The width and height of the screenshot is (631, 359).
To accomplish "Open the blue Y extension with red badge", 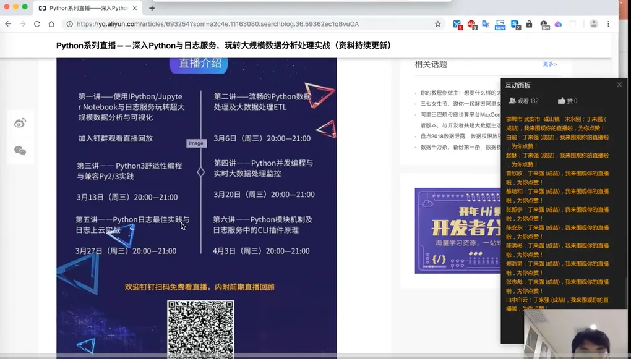I will 458,25.
